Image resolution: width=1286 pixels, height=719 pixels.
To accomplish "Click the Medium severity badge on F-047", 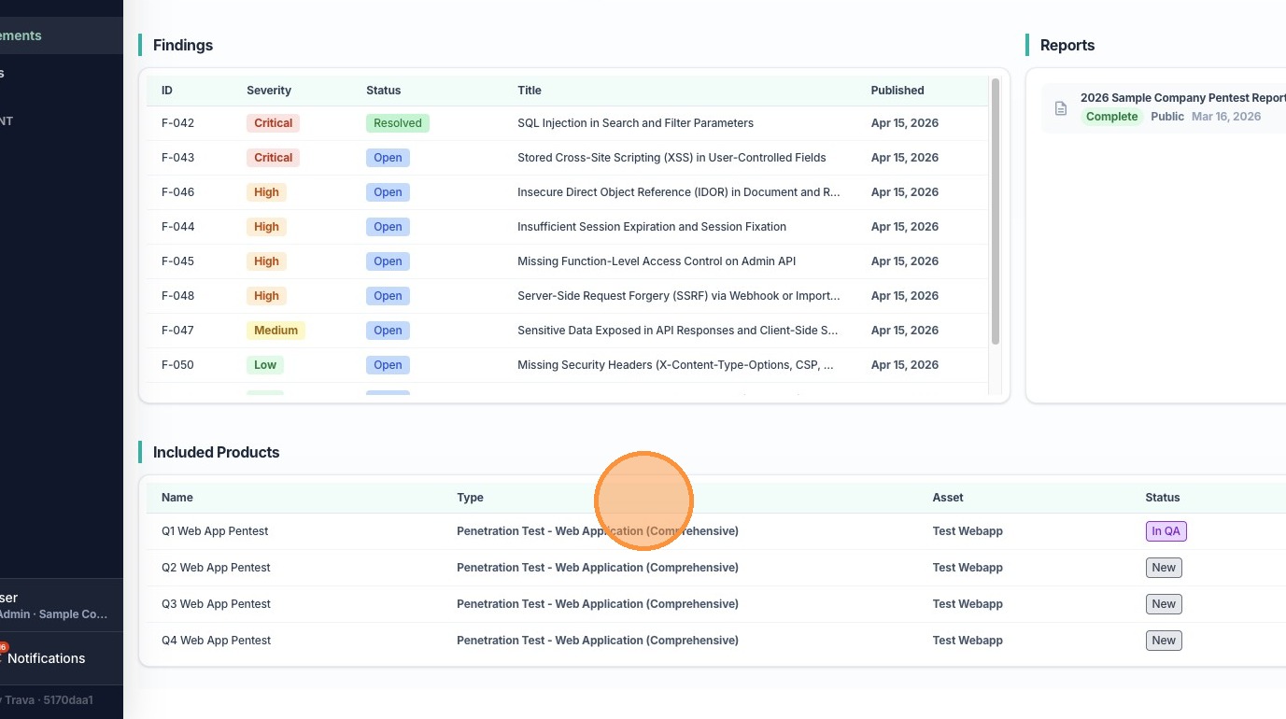I will [x=276, y=331].
